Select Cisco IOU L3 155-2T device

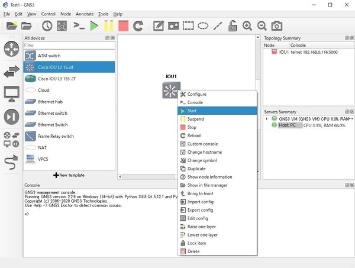pos(69,79)
